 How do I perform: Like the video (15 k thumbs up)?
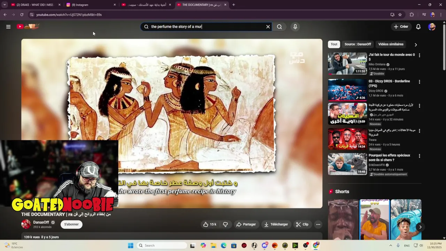pos(210,224)
